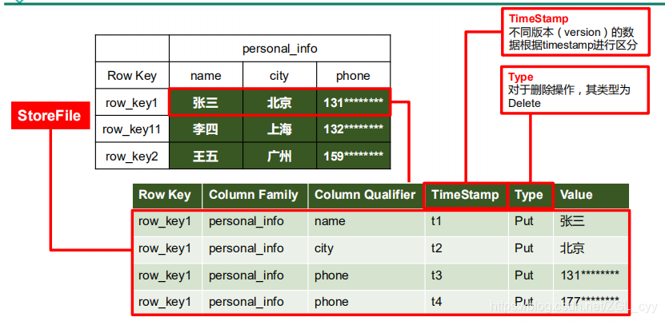Click row_key1 in the t4 row

point(165,302)
